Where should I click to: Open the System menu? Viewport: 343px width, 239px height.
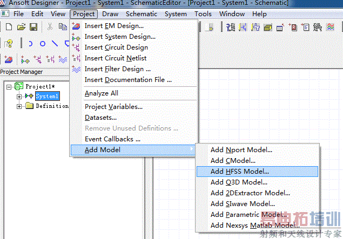[x=176, y=14]
